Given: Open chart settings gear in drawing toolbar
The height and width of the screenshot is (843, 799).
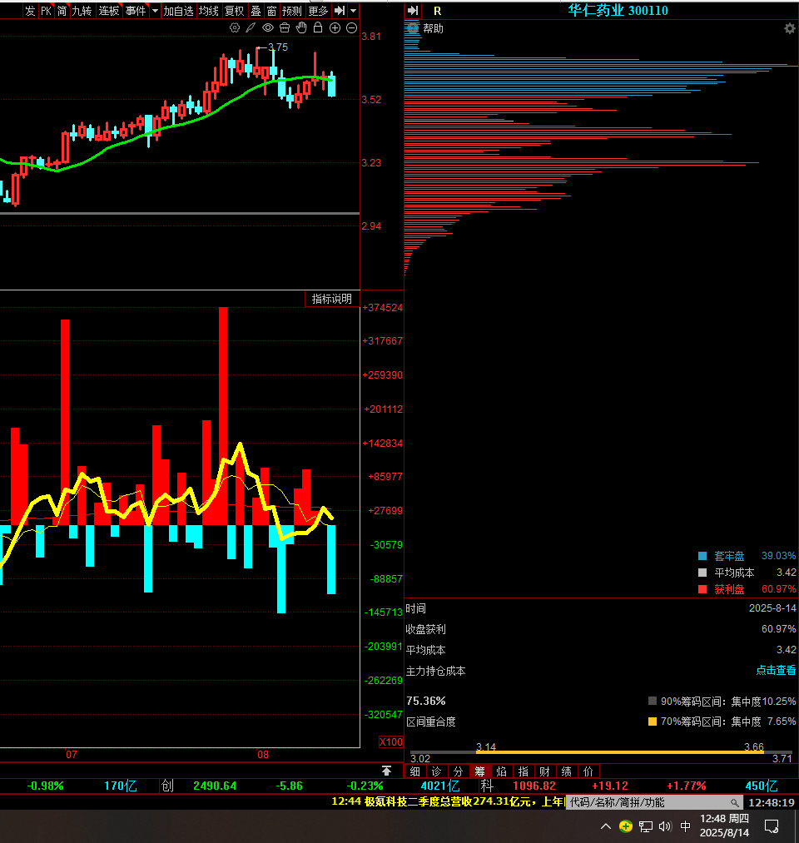Looking at the screenshot, I should 235,28.
